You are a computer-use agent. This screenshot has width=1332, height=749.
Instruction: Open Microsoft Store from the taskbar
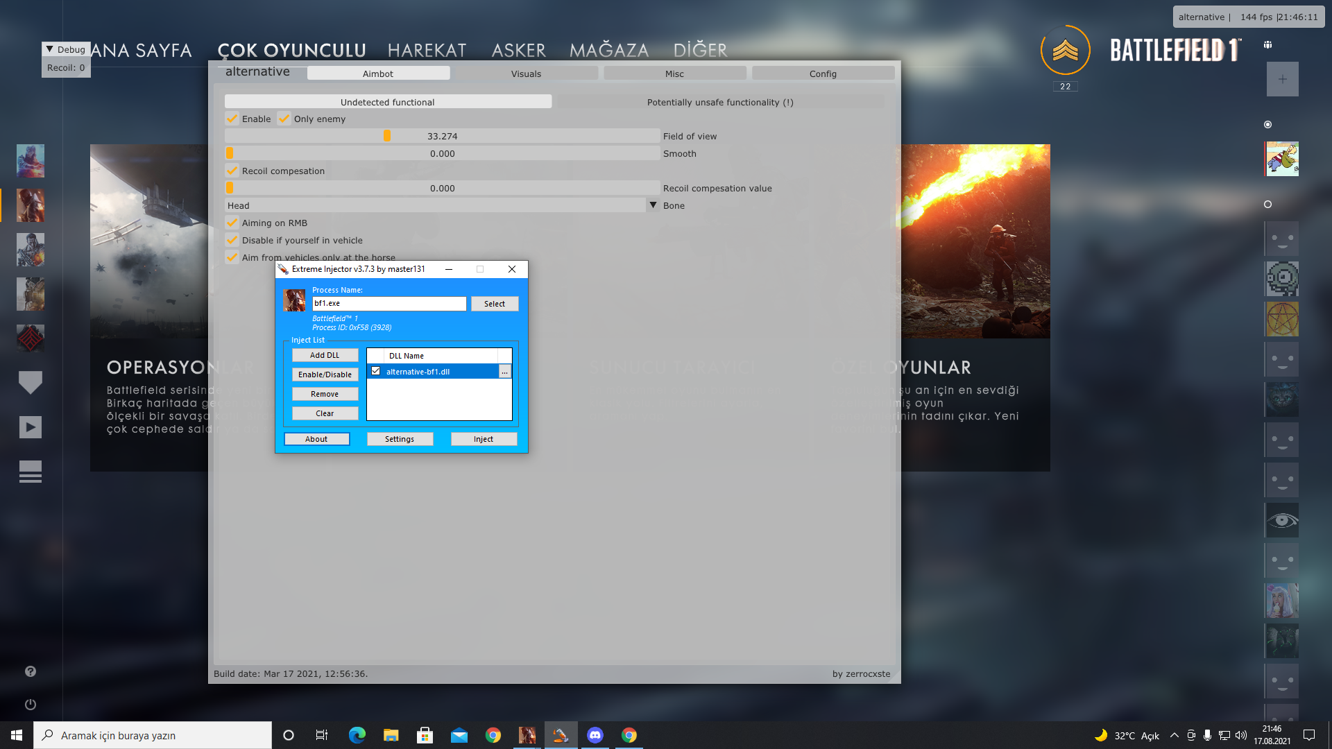425,735
